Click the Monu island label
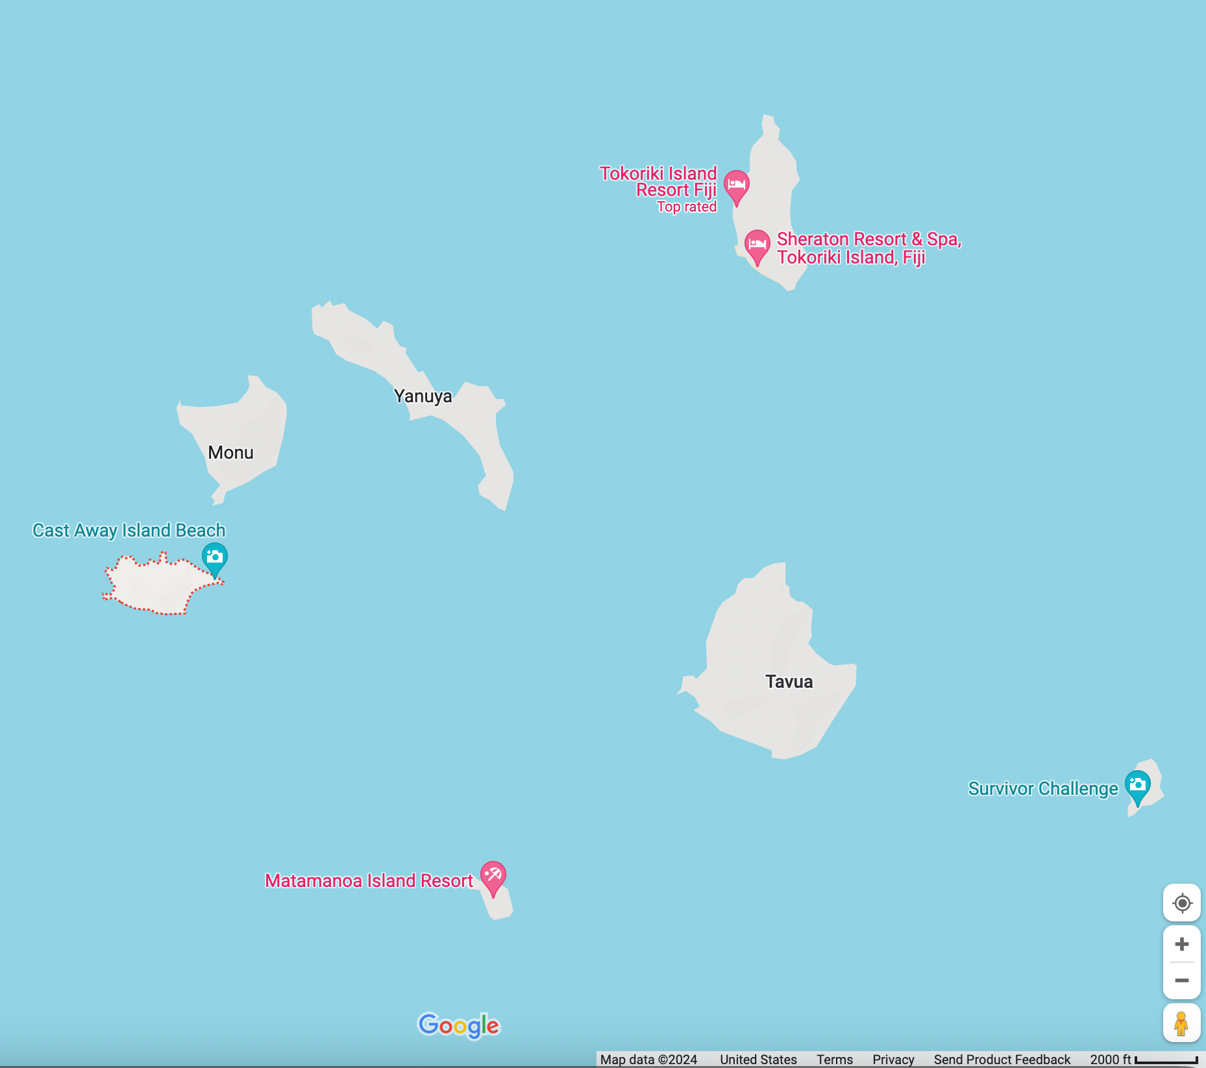The height and width of the screenshot is (1068, 1206). (230, 452)
